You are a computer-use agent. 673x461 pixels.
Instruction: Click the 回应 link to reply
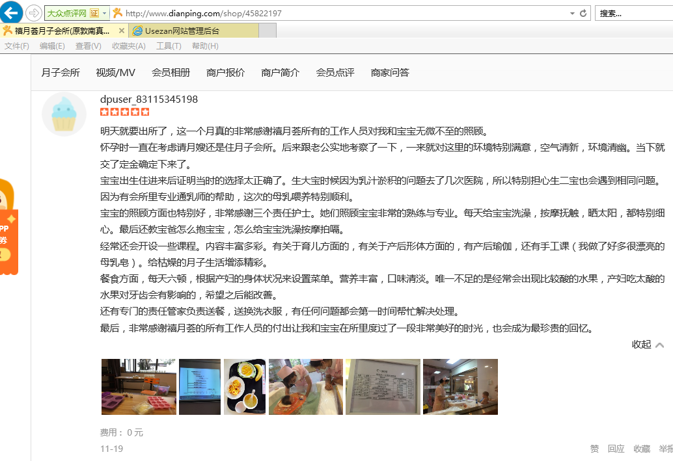[615, 449]
